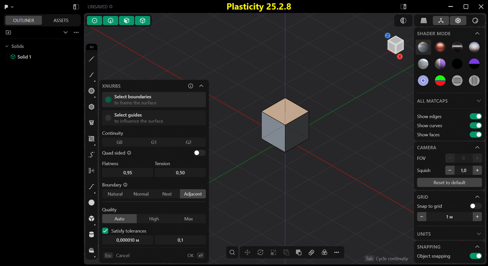Select the red matcap shader ball
This screenshot has width=488, height=266.
440,47
